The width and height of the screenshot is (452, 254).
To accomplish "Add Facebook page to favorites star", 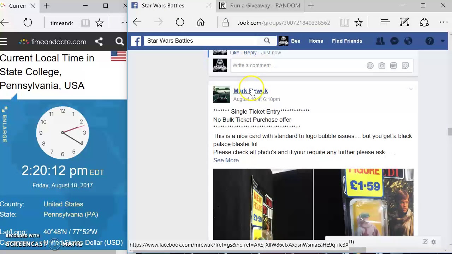I will [x=358, y=23].
